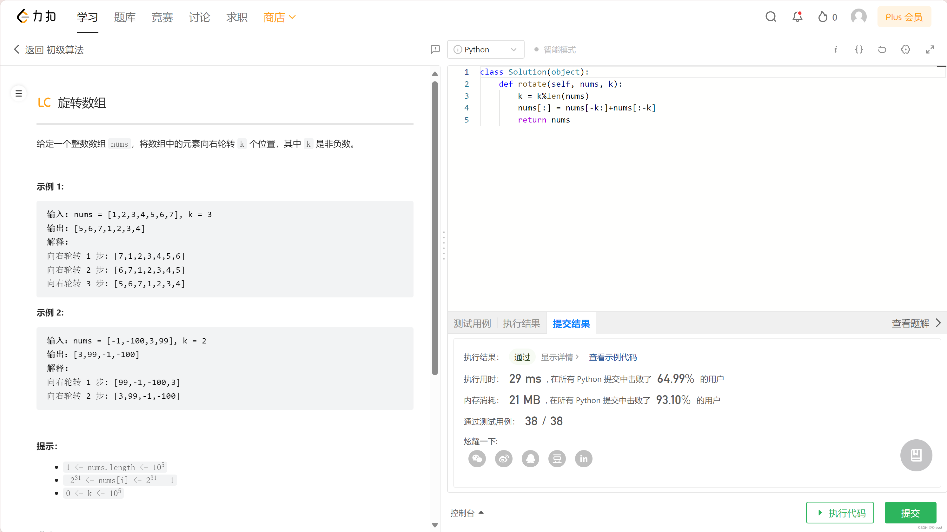Click the feedback speech-bubble icon
The image size is (947, 532).
[435, 49]
